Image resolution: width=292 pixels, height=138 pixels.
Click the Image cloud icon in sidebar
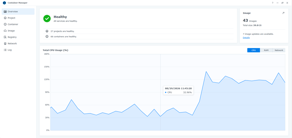tap(5, 31)
